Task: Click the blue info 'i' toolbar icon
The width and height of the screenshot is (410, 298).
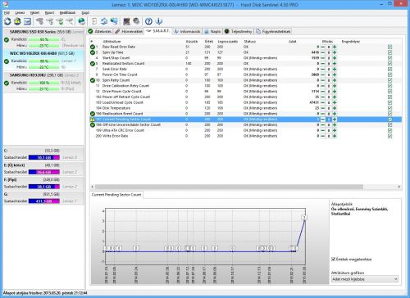Action: point(158,21)
